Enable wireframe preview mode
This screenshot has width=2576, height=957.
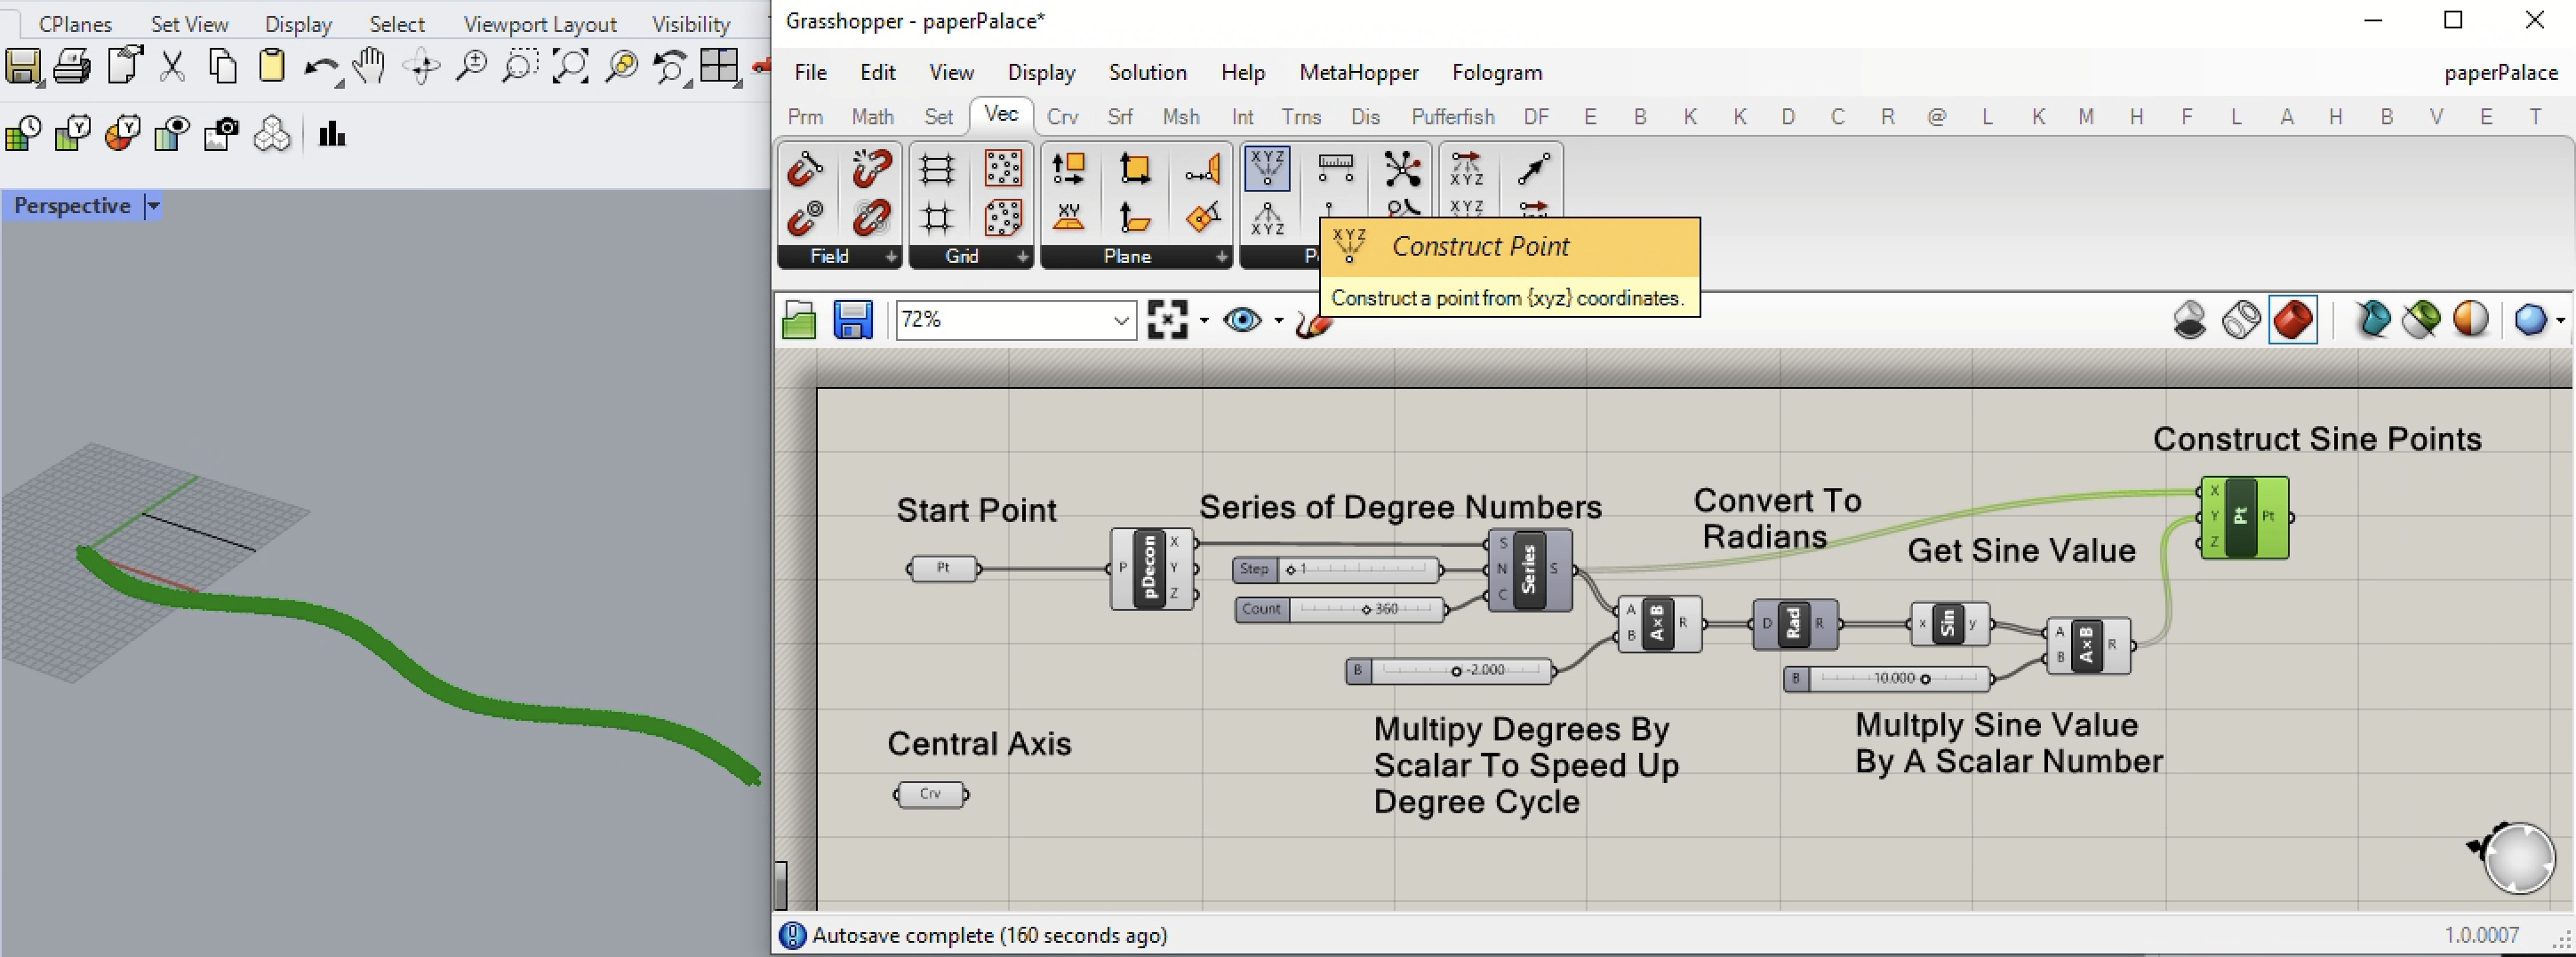[2241, 320]
